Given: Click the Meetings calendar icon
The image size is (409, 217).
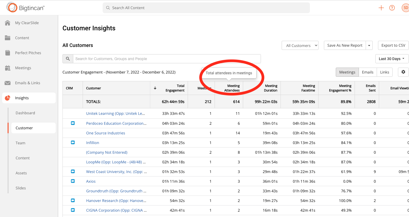Looking at the screenshot, I should click(8, 68).
